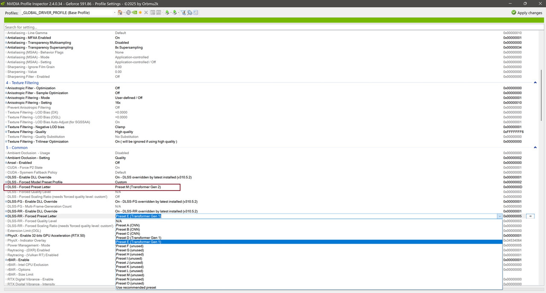Create new profile with star icon
546x293 pixels.
click(x=140, y=12)
